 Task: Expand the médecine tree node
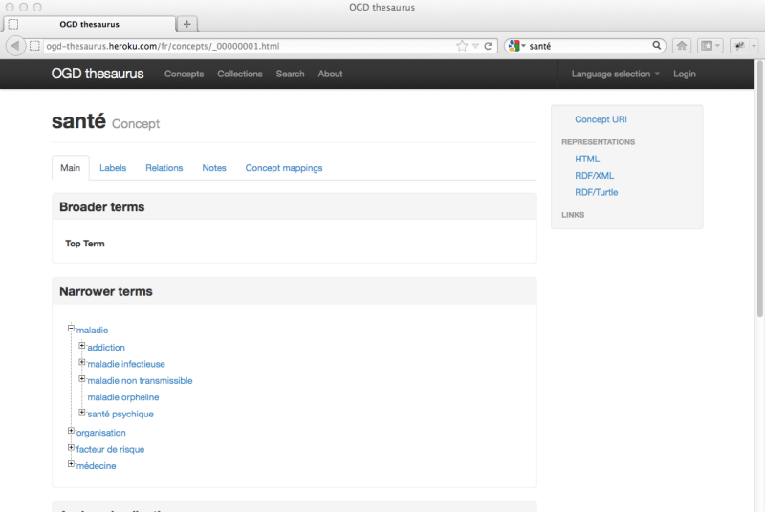tap(71, 464)
